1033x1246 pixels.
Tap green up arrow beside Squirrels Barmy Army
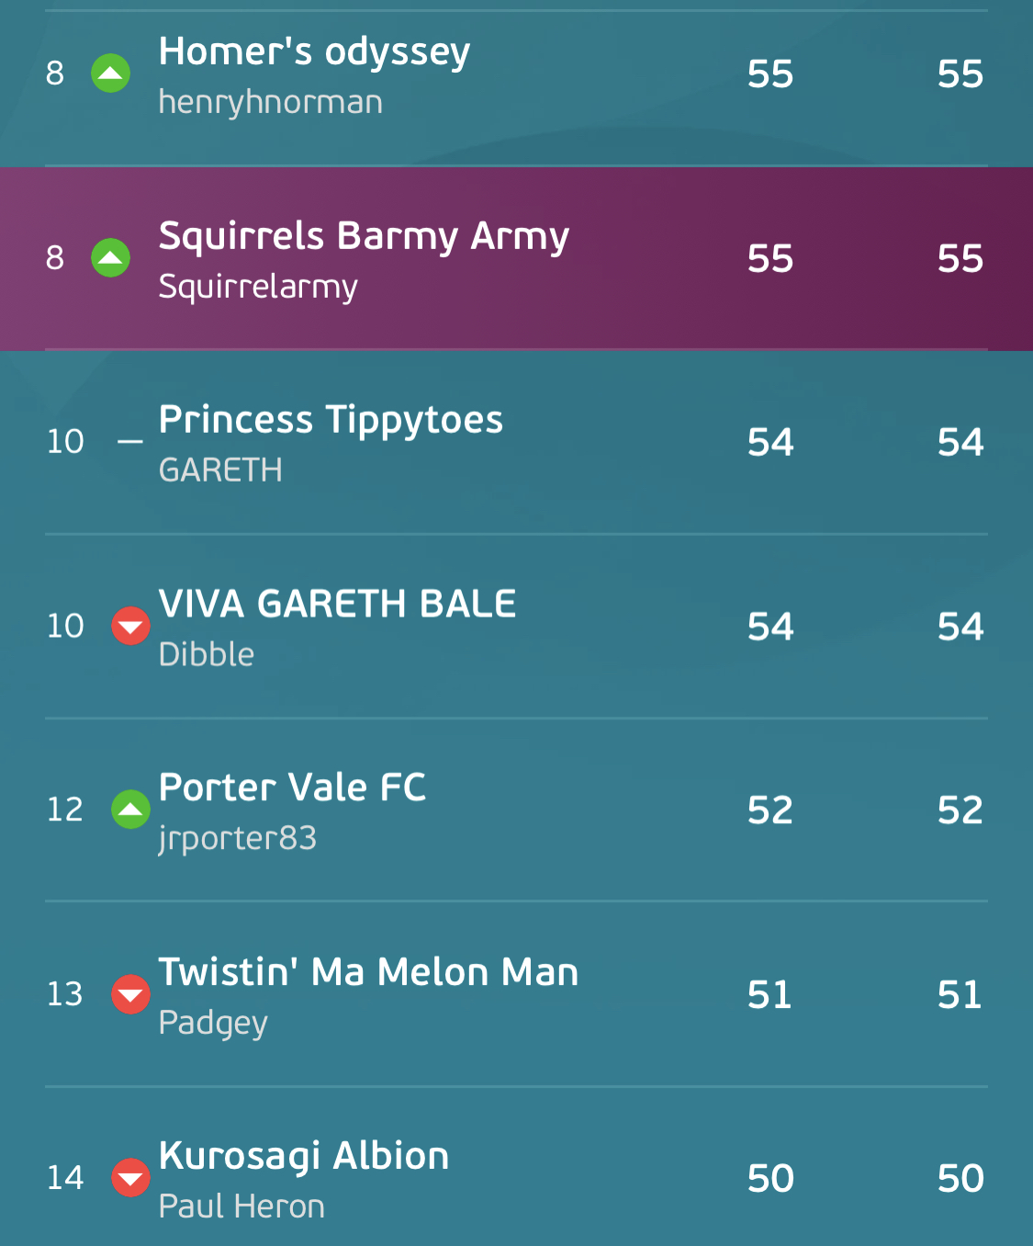(x=110, y=258)
